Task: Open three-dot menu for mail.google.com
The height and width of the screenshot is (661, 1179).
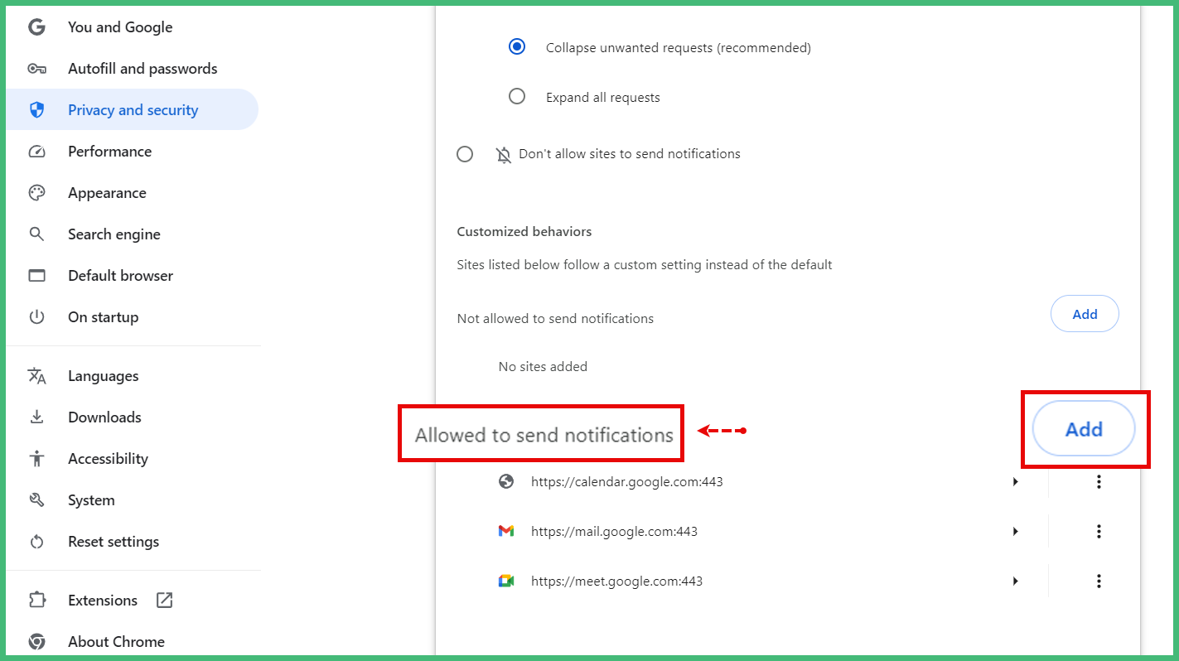Action: 1099,531
